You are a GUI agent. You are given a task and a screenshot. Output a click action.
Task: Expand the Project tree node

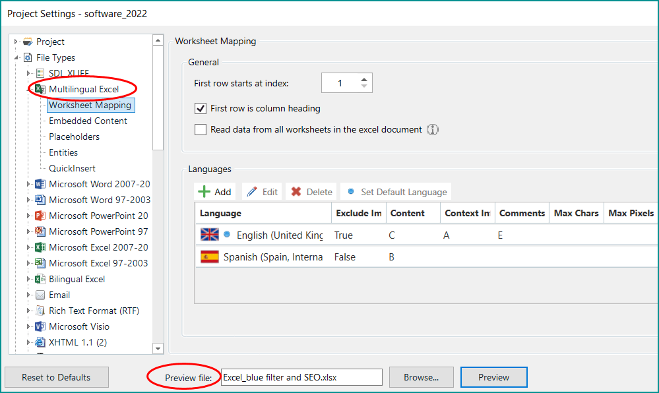16,42
